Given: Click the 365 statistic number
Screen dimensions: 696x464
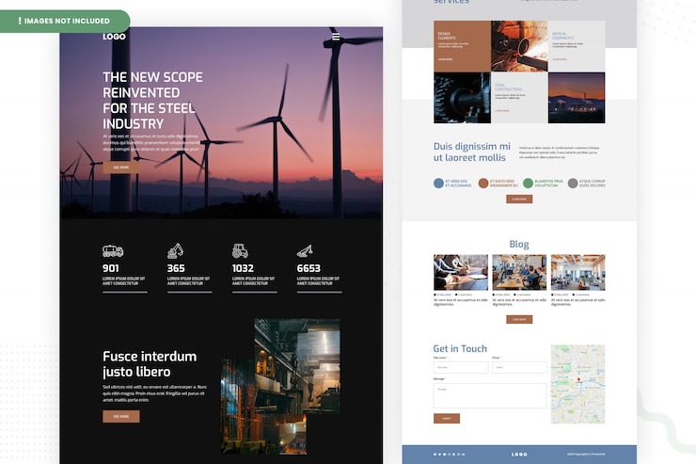Looking at the screenshot, I should (x=176, y=268).
